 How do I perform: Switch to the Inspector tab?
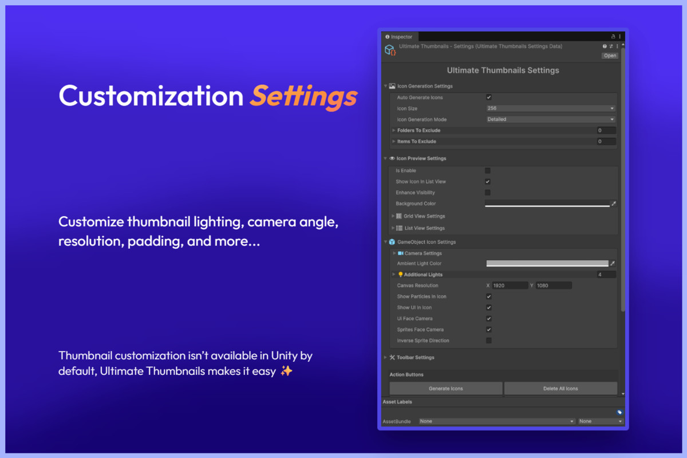click(x=402, y=36)
